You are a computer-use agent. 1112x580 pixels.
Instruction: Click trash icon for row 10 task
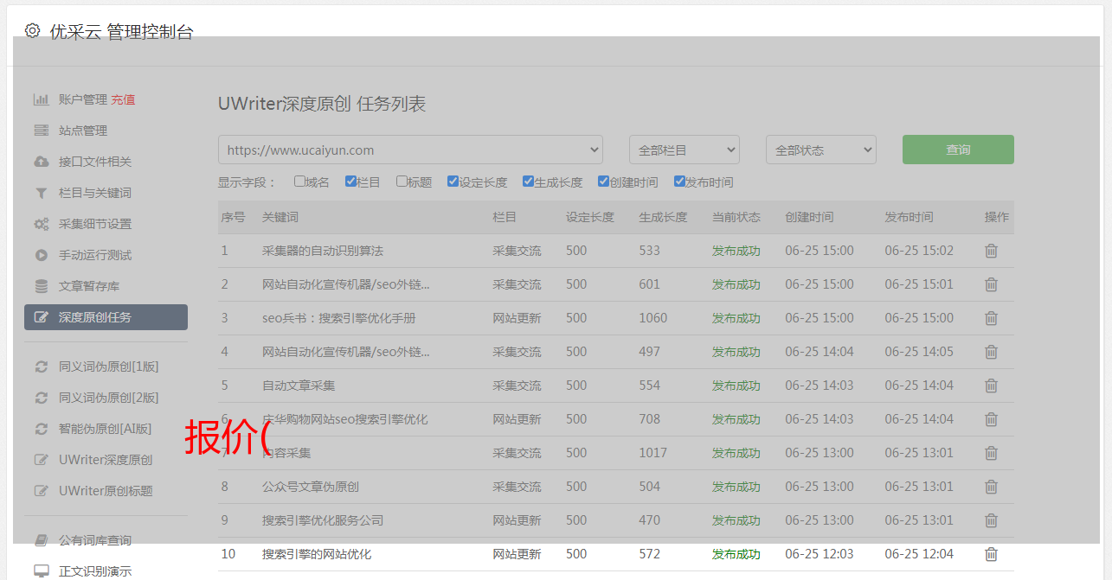(x=991, y=554)
